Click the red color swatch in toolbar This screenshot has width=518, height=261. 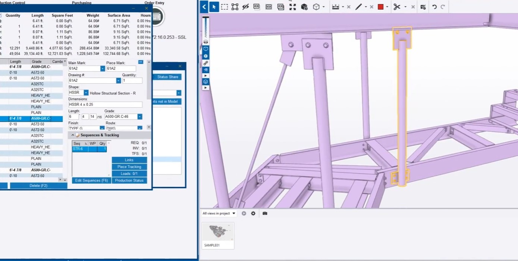(x=381, y=7)
